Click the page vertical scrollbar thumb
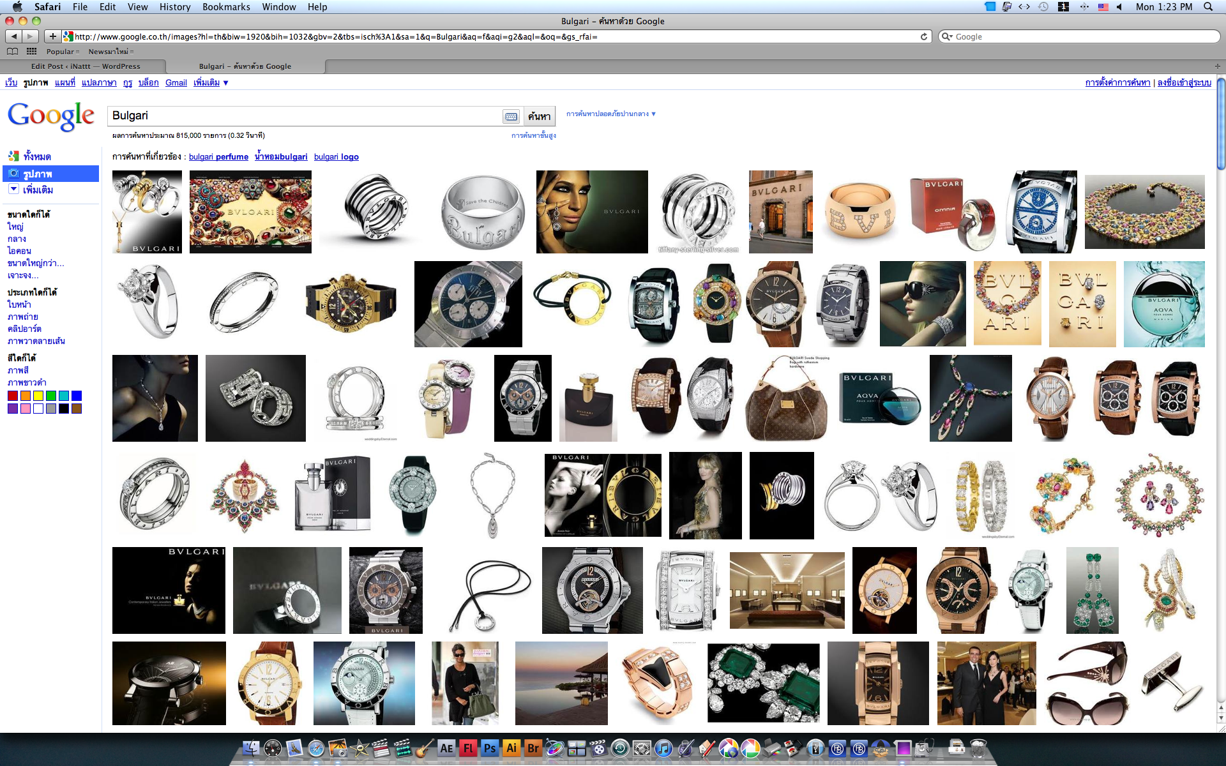1226x766 pixels. [1221, 124]
